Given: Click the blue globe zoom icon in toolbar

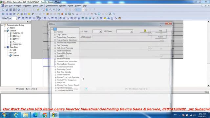Looking at the screenshot, I should (x=47, y=10).
